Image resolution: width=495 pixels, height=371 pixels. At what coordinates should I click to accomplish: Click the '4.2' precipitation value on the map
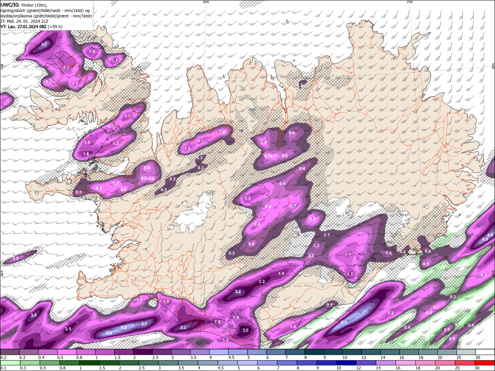(109, 333)
